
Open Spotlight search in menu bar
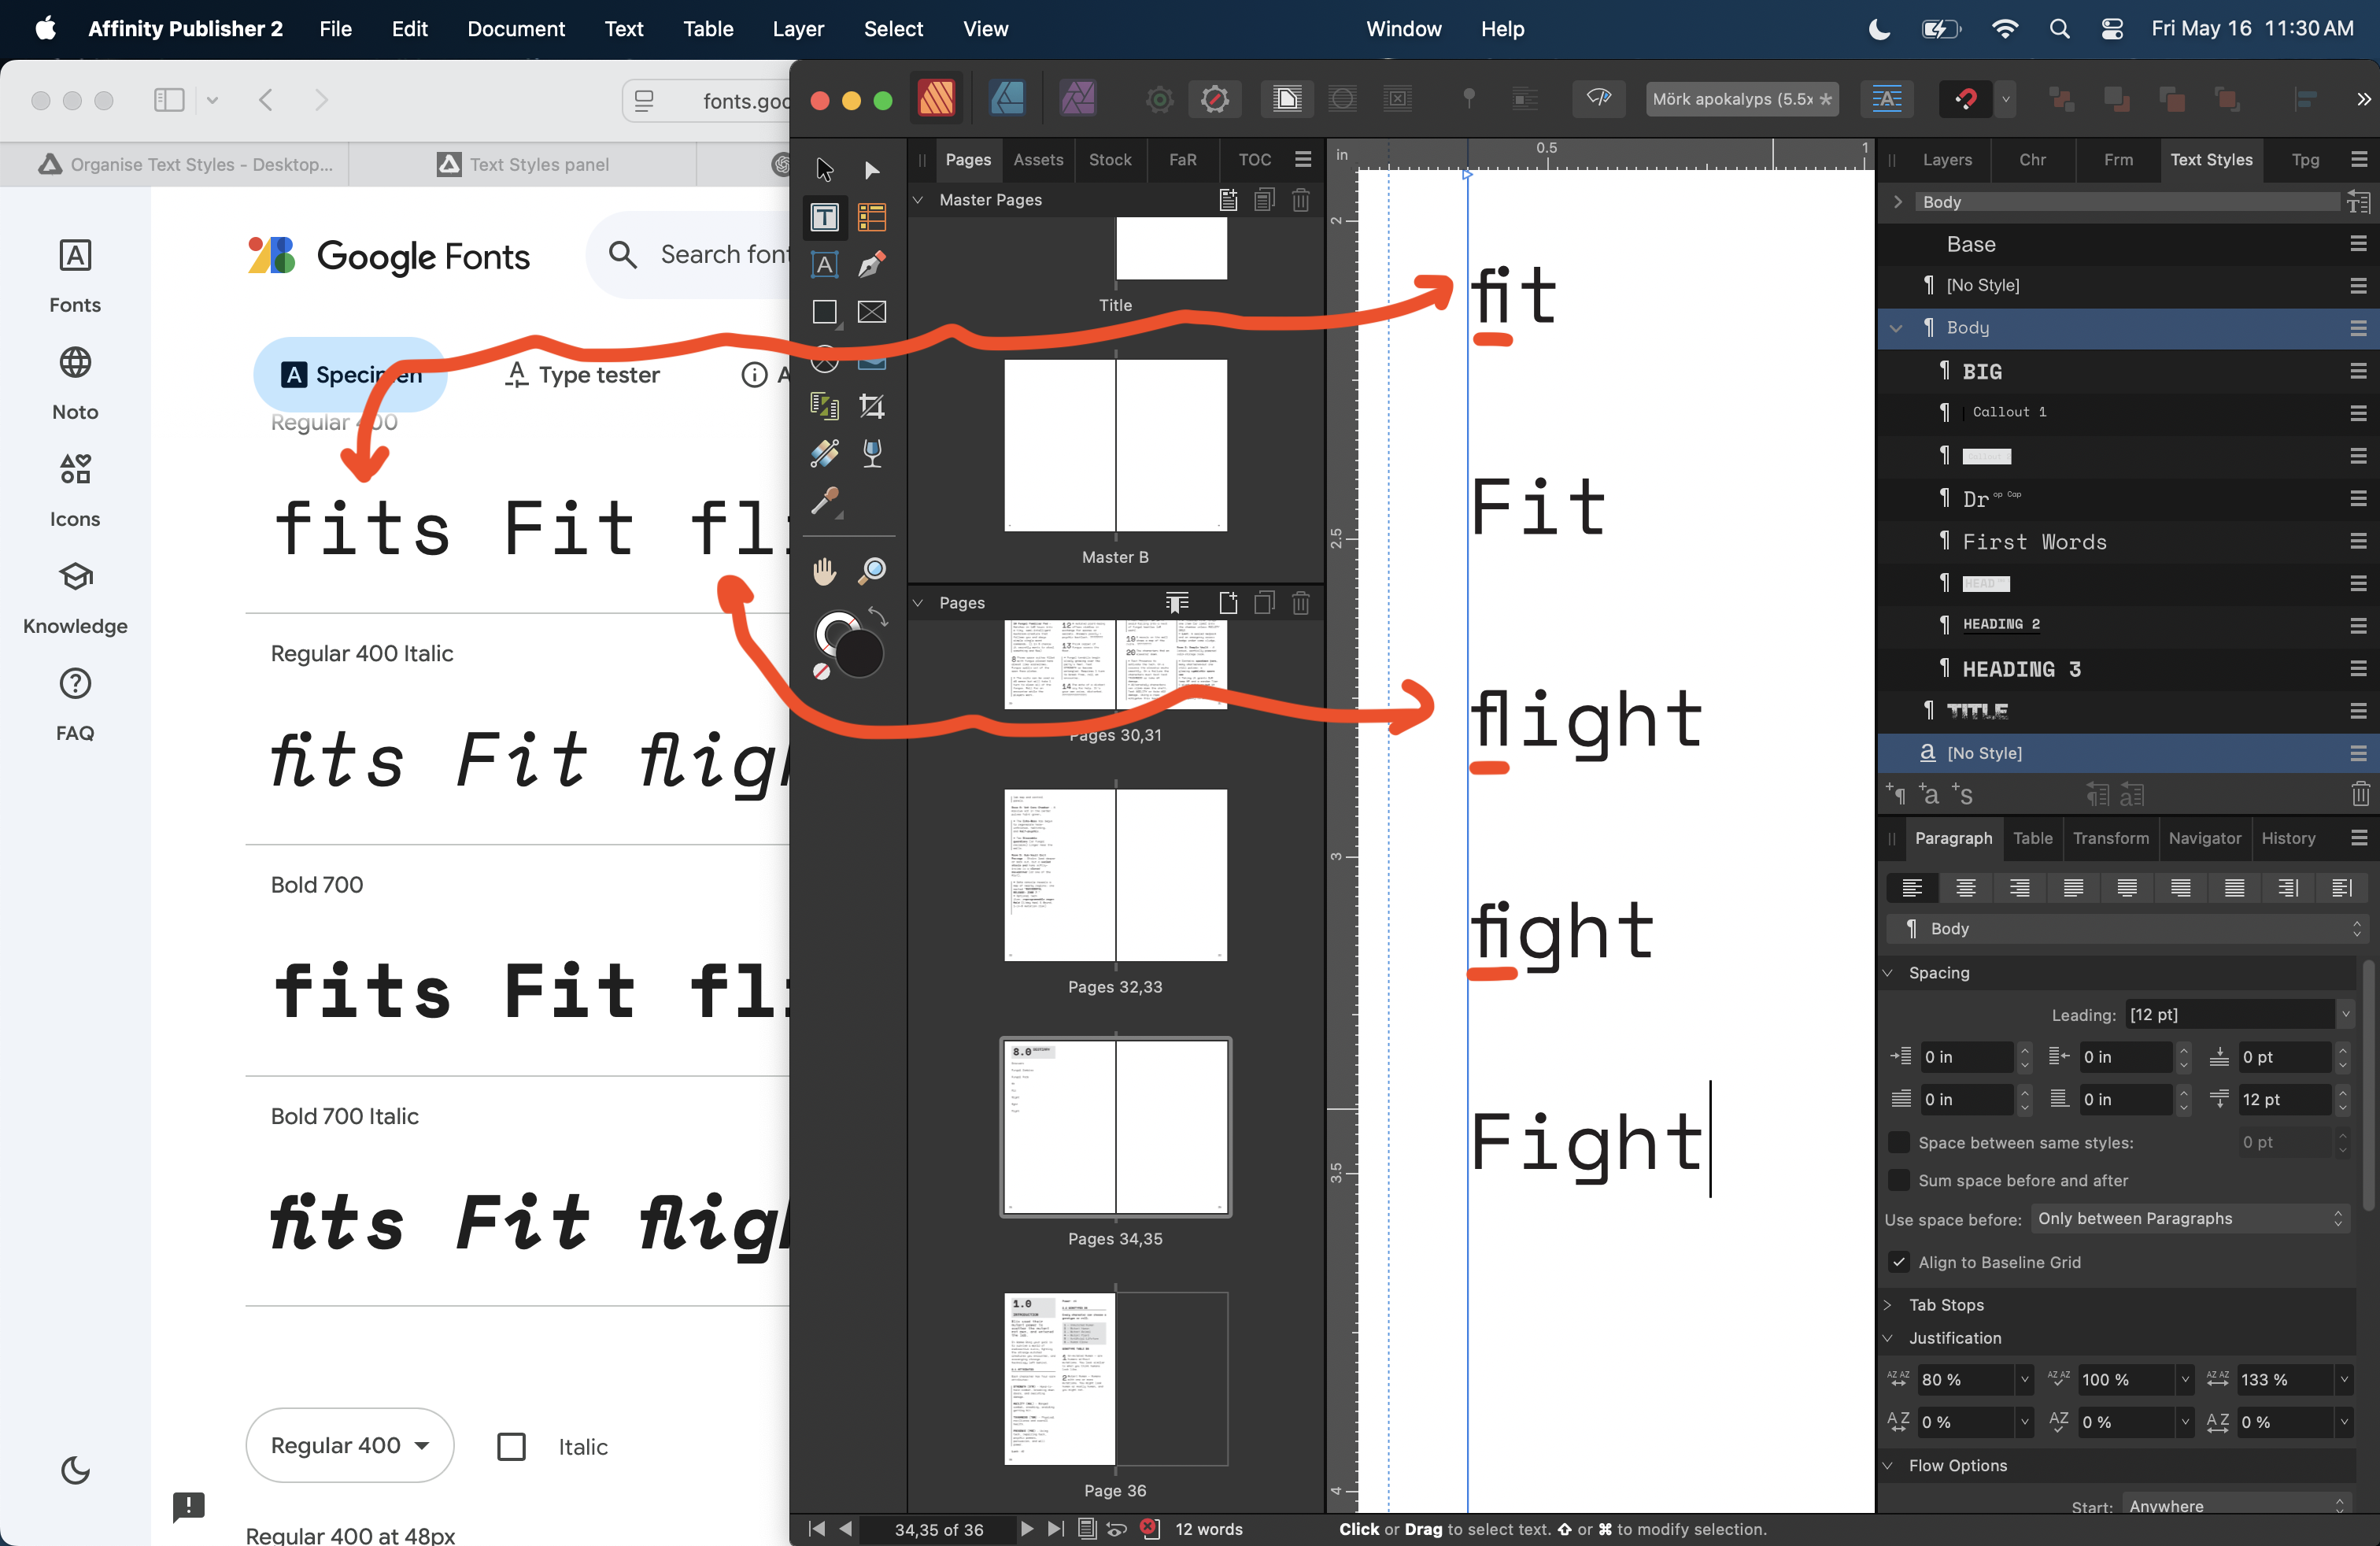(x=2059, y=29)
